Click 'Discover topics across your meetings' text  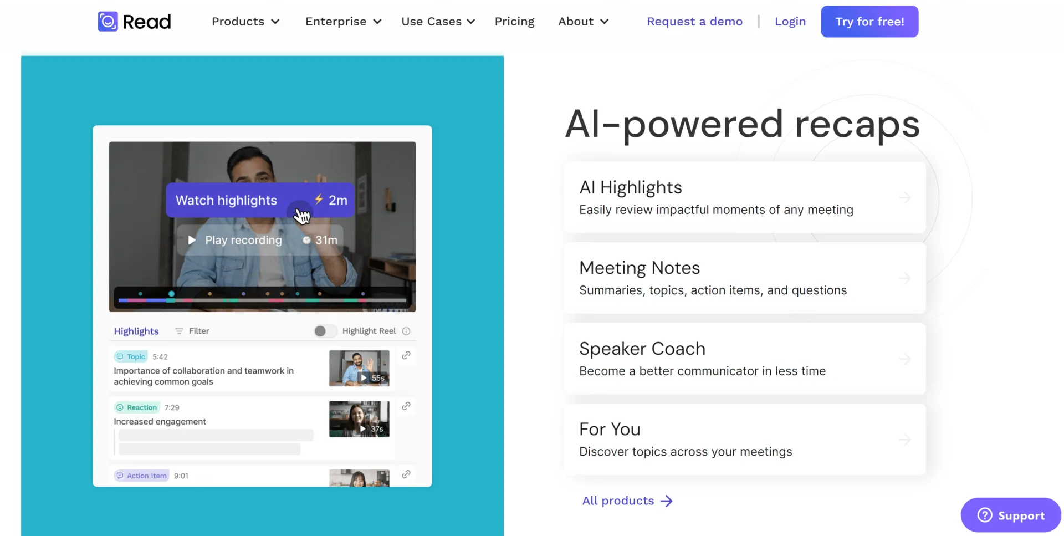[686, 452]
